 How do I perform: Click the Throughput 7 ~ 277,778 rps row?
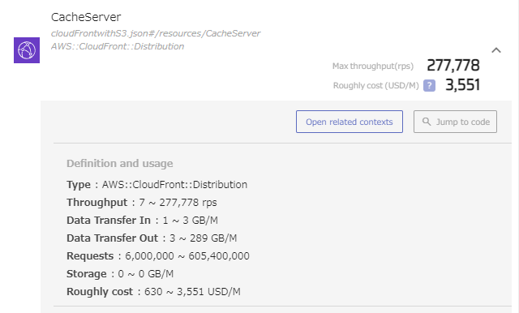(142, 203)
